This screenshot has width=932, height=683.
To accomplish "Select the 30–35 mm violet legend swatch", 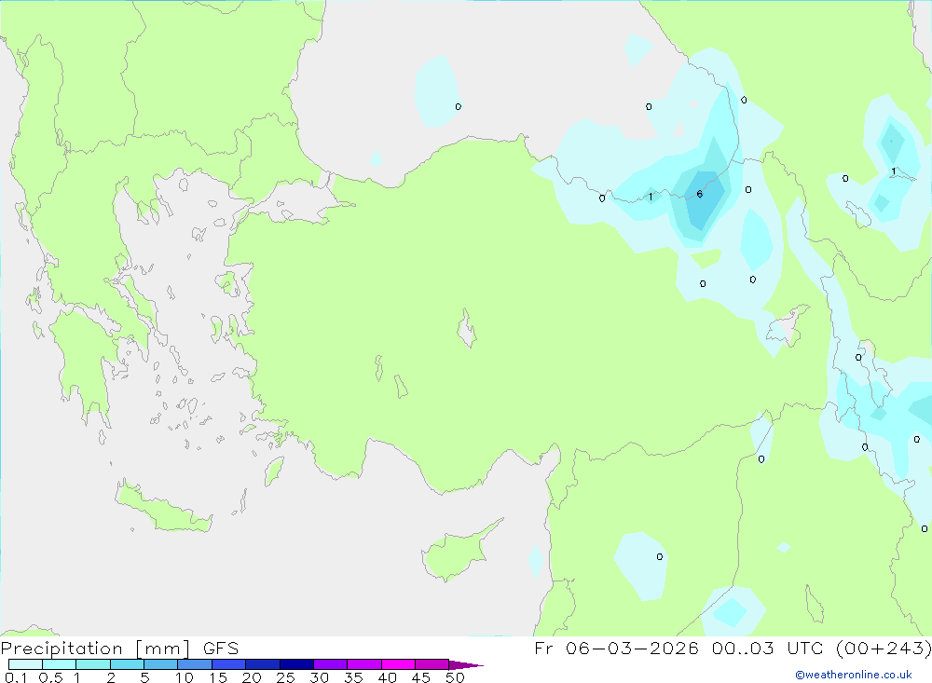I will pyautogui.click(x=330, y=664).
